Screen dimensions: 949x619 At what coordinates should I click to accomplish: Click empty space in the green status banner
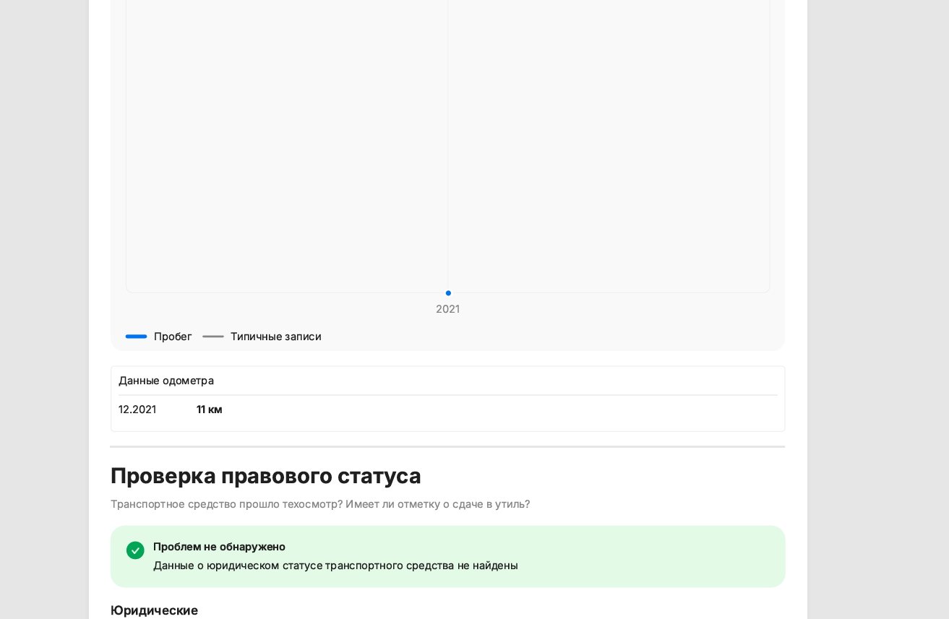click(x=650, y=556)
